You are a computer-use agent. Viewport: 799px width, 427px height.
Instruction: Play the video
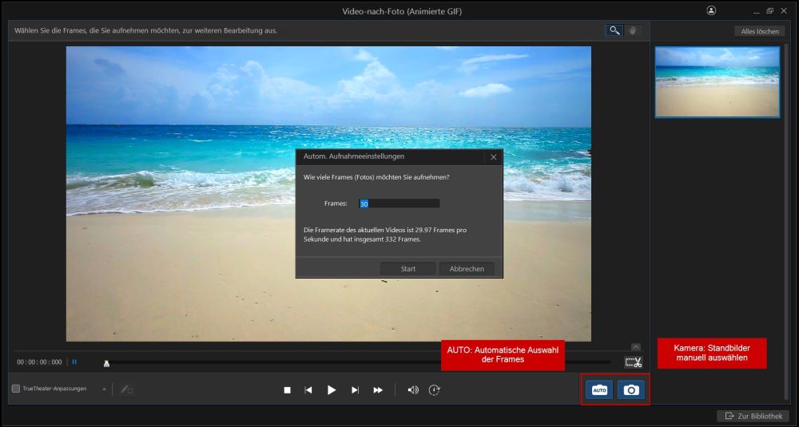tap(332, 389)
